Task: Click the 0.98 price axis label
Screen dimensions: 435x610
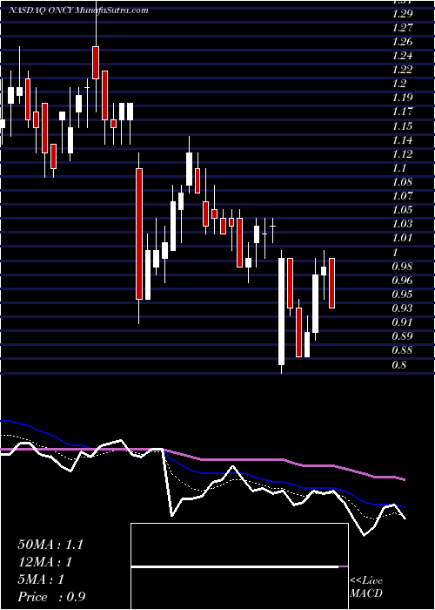Action: coord(402,267)
